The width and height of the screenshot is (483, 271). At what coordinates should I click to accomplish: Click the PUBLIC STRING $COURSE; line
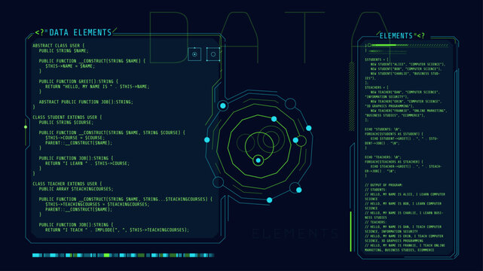[x=66, y=123]
